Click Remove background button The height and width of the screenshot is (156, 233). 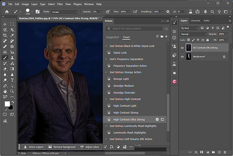coord(62,147)
